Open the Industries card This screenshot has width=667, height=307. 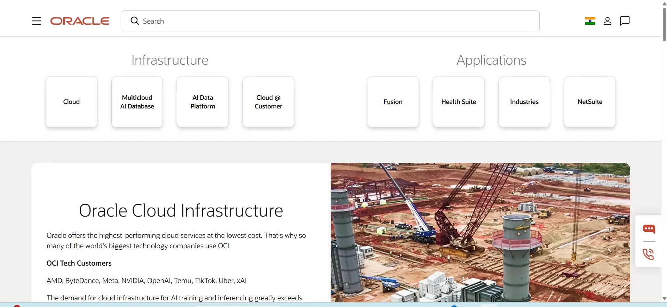point(524,102)
